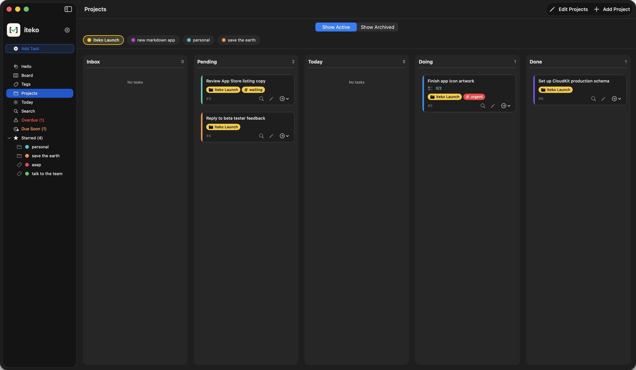Select iteko Launch project filter chip
This screenshot has width=636, height=370.
point(103,40)
